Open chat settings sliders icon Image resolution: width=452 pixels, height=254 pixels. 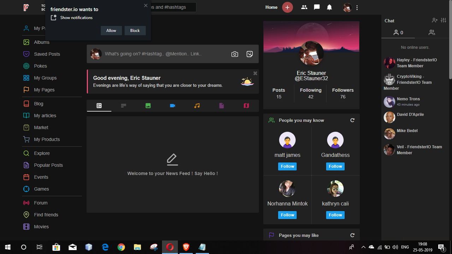click(444, 20)
